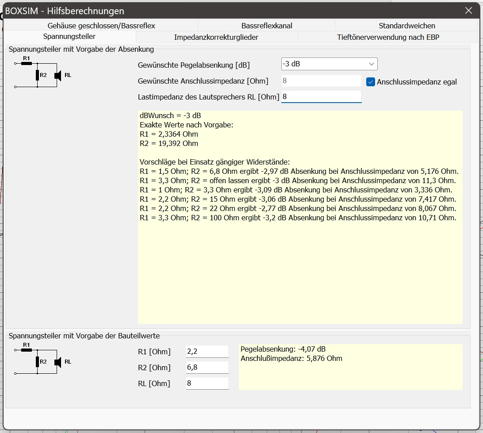Click the R2 [Ohm] input field
Image resolution: width=483 pixels, height=433 pixels.
click(207, 368)
